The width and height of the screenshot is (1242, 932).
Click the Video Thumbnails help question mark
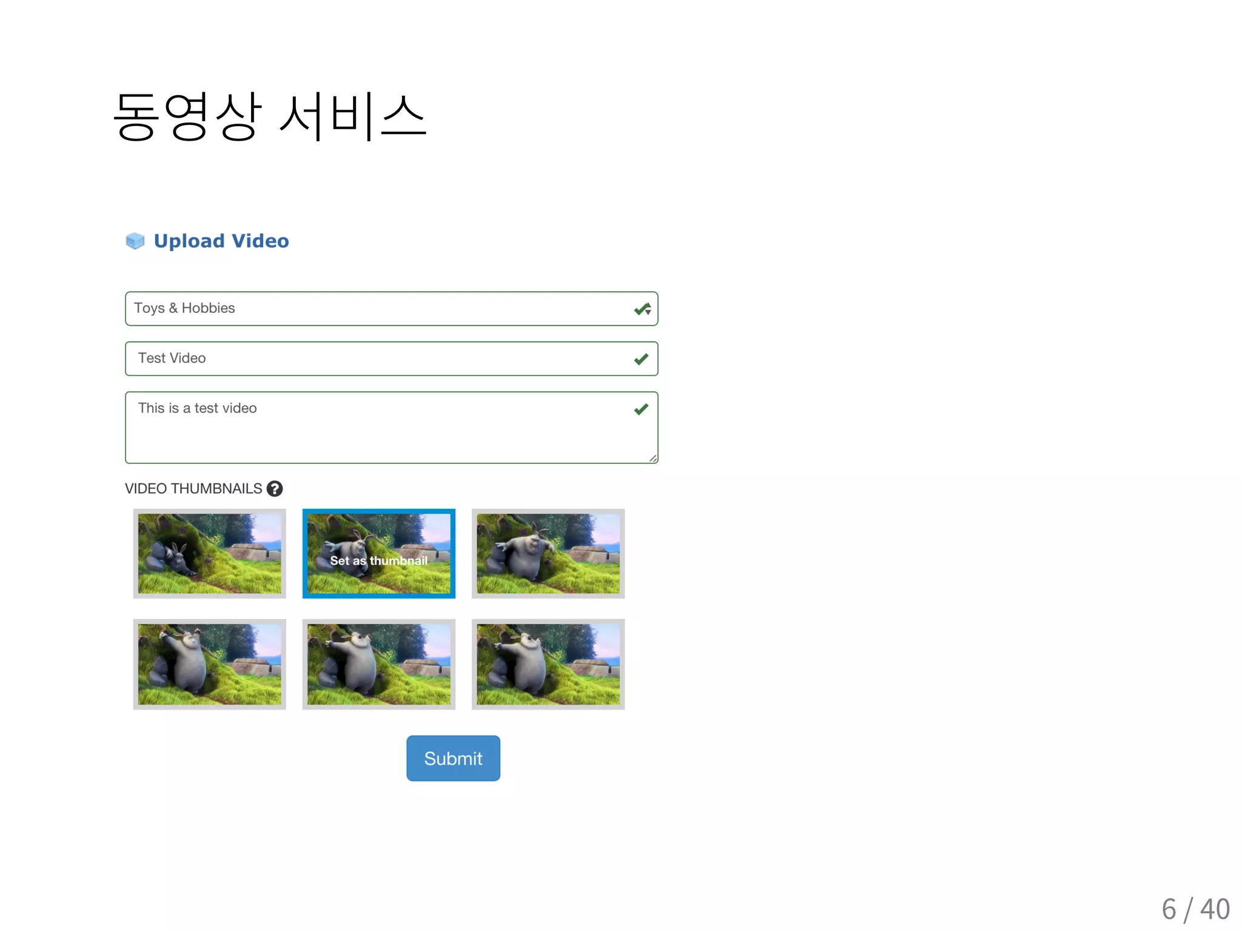pos(275,489)
